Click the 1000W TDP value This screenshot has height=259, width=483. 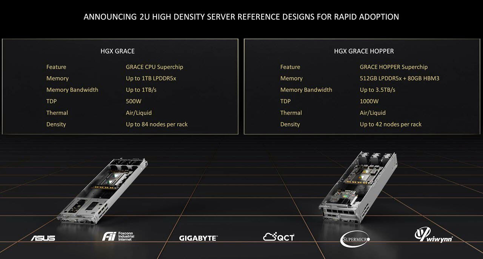[x=369, y=101]
